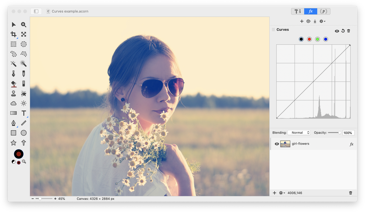
Task: Switch to the tools inspector tab
Action: coord(297,11)
